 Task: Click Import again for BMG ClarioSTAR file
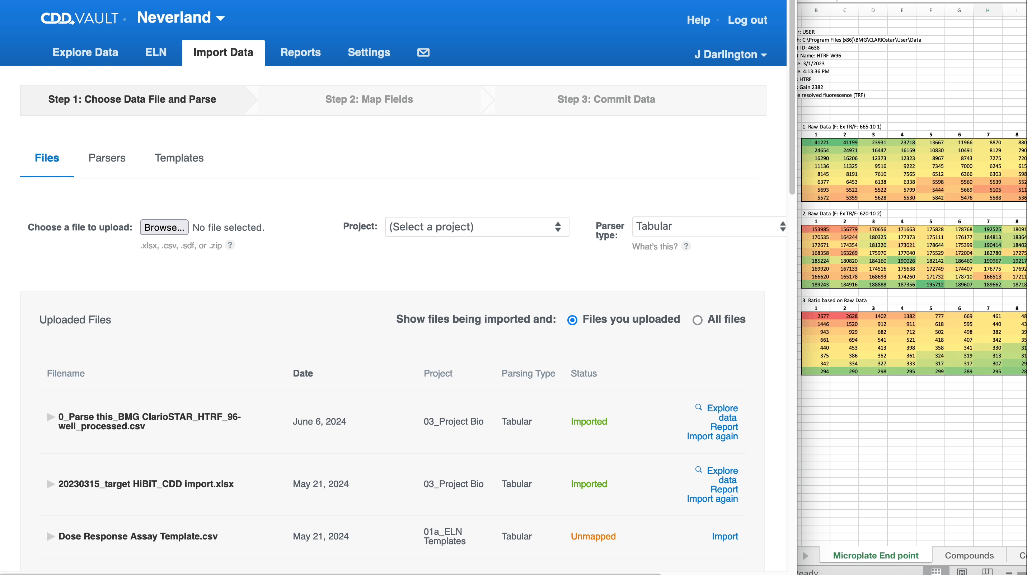(712, 436)
